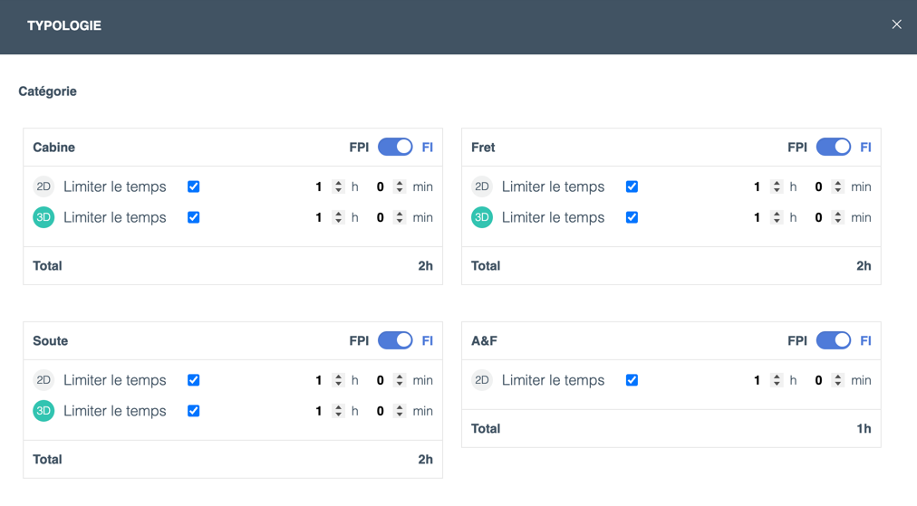This screenshot has height=506, width=917.
Task: Uncheck Cabine 2D Limiter le temps
Action: coord(194,186)
